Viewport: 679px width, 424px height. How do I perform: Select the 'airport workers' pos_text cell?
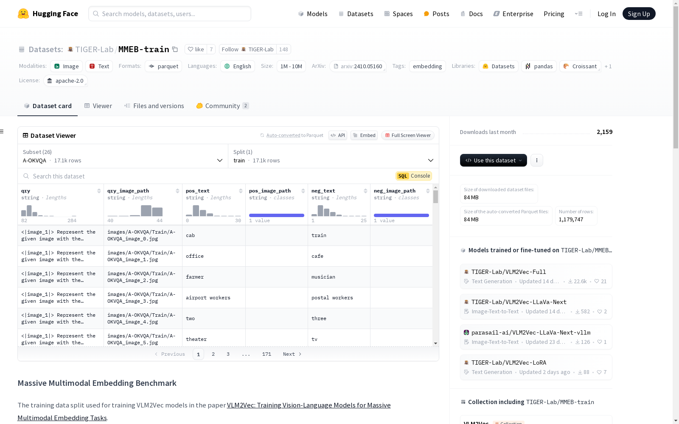(x=214, y=298)
